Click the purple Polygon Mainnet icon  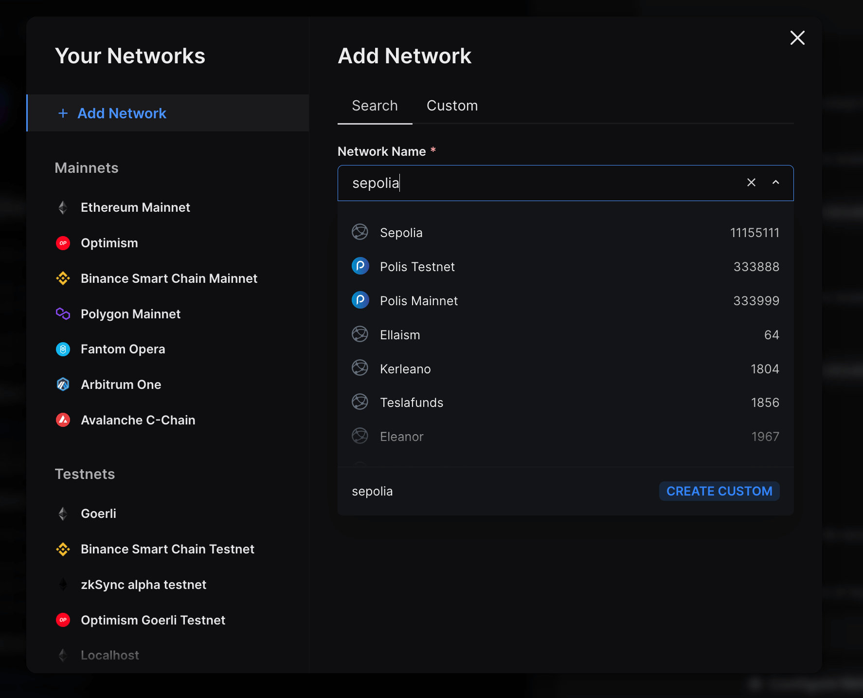click(63, 314)
